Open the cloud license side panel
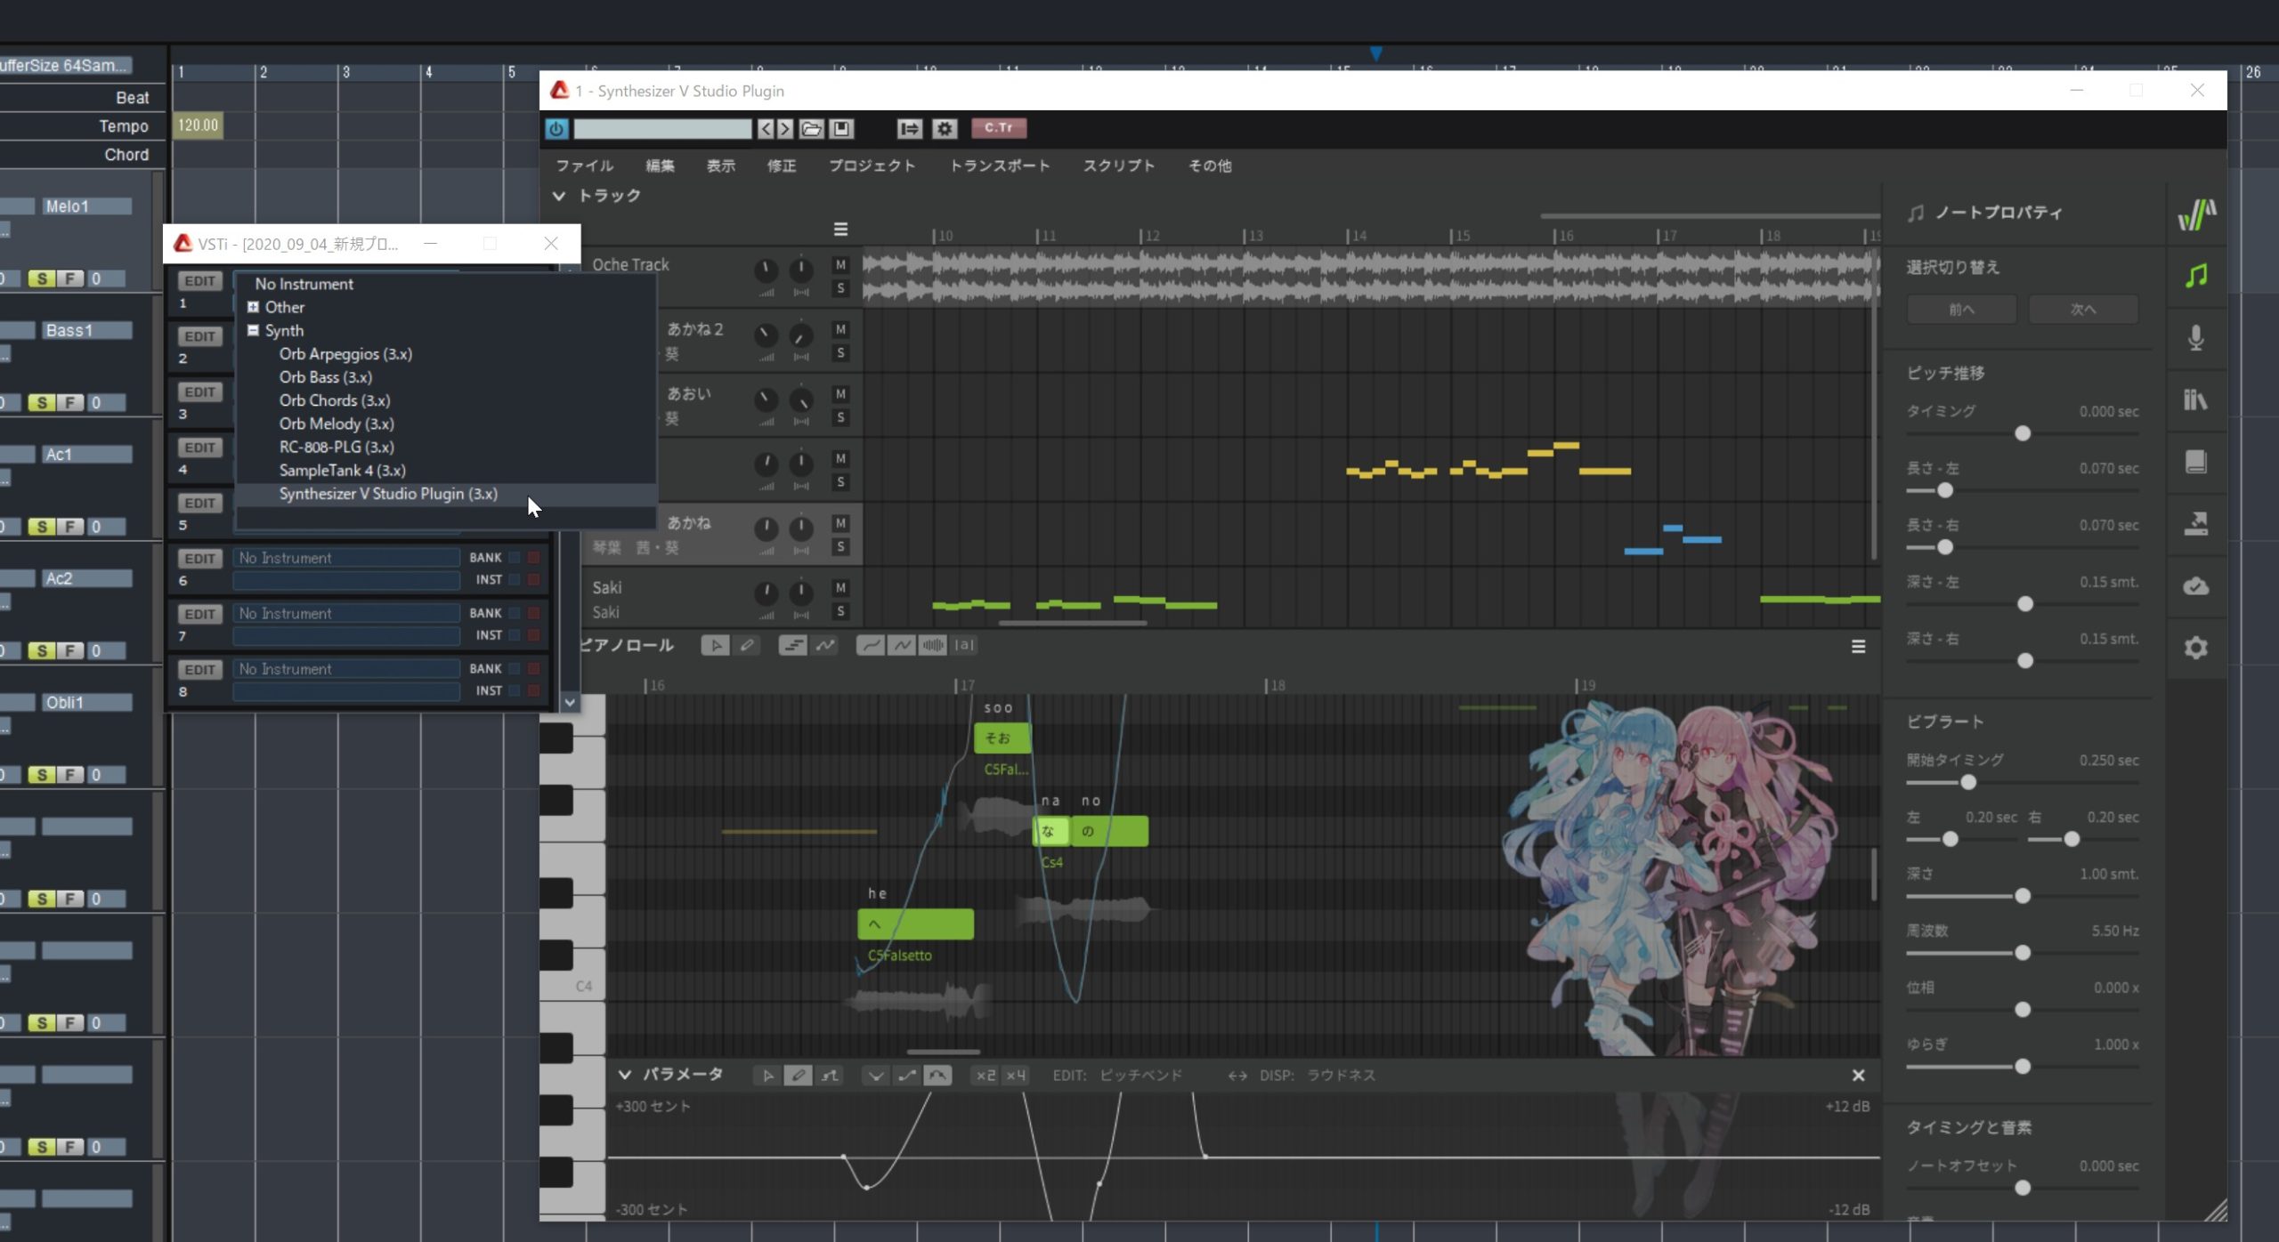 pyautogui.click(x=2196, y=586)
